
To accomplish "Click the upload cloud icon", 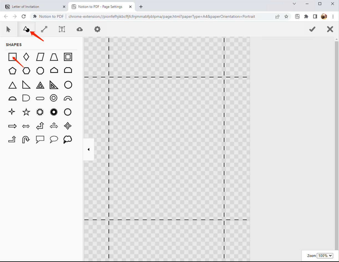I will 80,29.
